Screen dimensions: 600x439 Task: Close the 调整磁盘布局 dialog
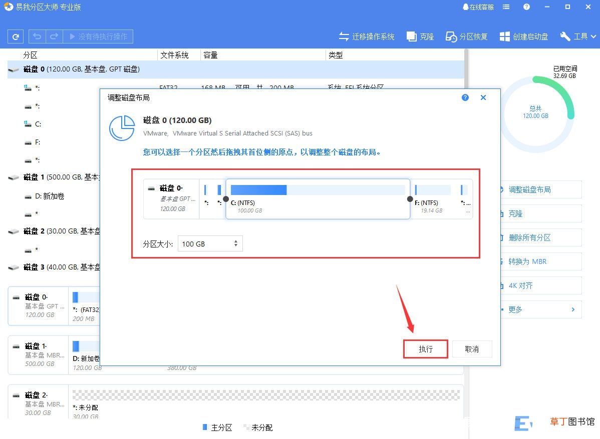click(x=483, y=97)
